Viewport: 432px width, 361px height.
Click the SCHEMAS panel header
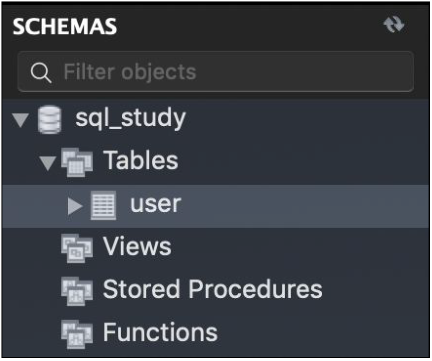(65, 27)
